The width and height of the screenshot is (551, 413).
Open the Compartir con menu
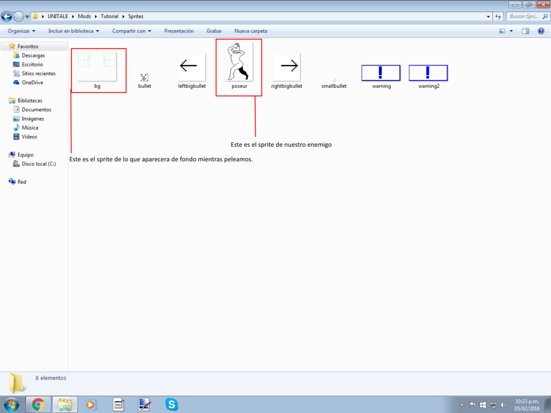132,31
